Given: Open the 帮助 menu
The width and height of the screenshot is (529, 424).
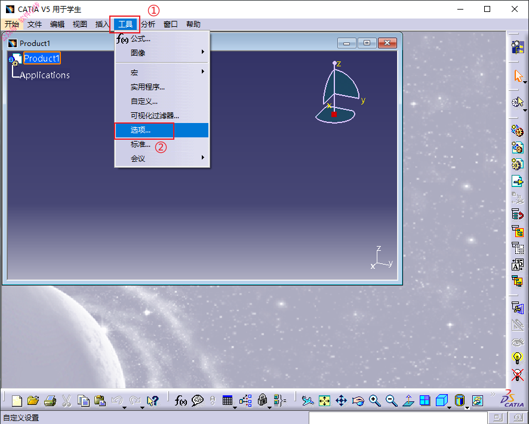Looking at the screenshot, I should point(193,24).
